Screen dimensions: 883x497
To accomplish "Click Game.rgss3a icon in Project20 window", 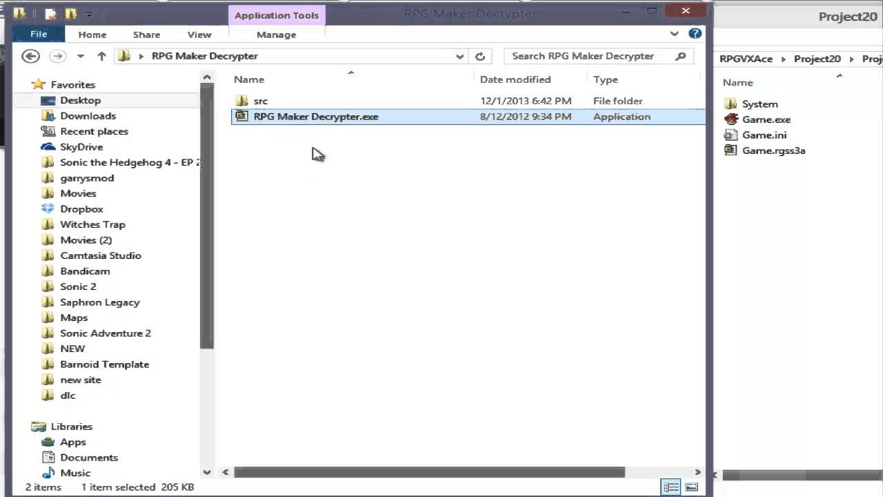I will (x=731, y=150).
